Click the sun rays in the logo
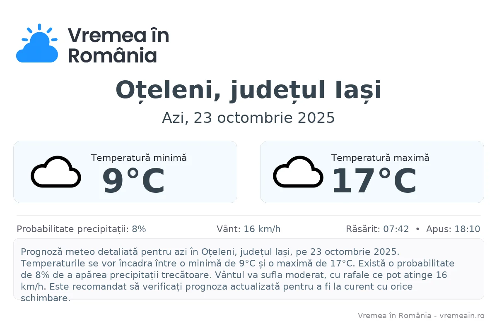 pyautogui.click(x=39, y=27)
